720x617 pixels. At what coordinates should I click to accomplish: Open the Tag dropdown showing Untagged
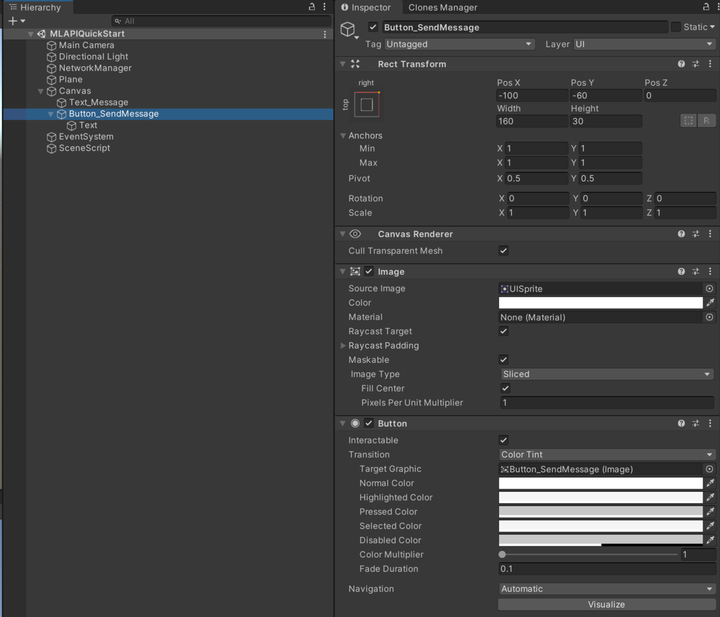click(459, 44)
